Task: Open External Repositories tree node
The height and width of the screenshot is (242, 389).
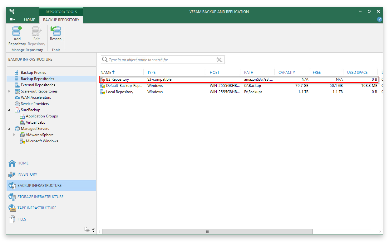Action: coord(38,85)
